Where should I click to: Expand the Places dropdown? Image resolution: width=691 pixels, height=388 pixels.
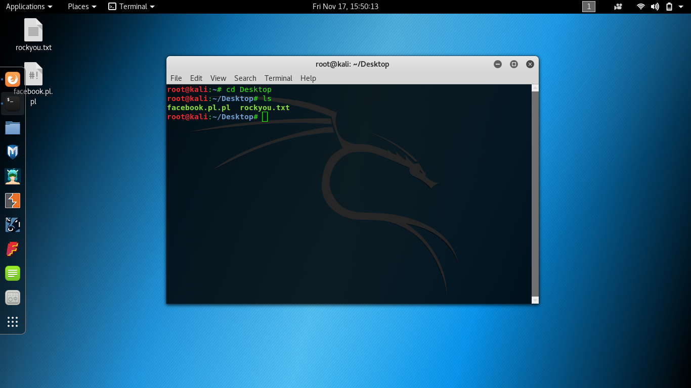82,7
